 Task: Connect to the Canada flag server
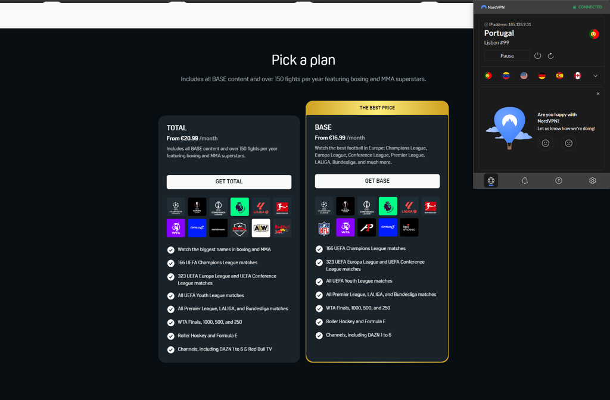(x=578, y=76)
